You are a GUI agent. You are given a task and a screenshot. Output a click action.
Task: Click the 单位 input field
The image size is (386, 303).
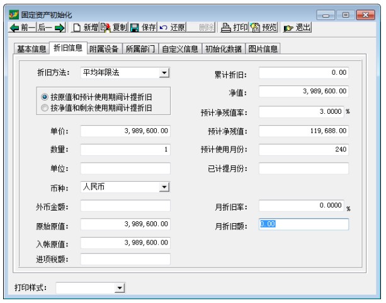point(125,168)
